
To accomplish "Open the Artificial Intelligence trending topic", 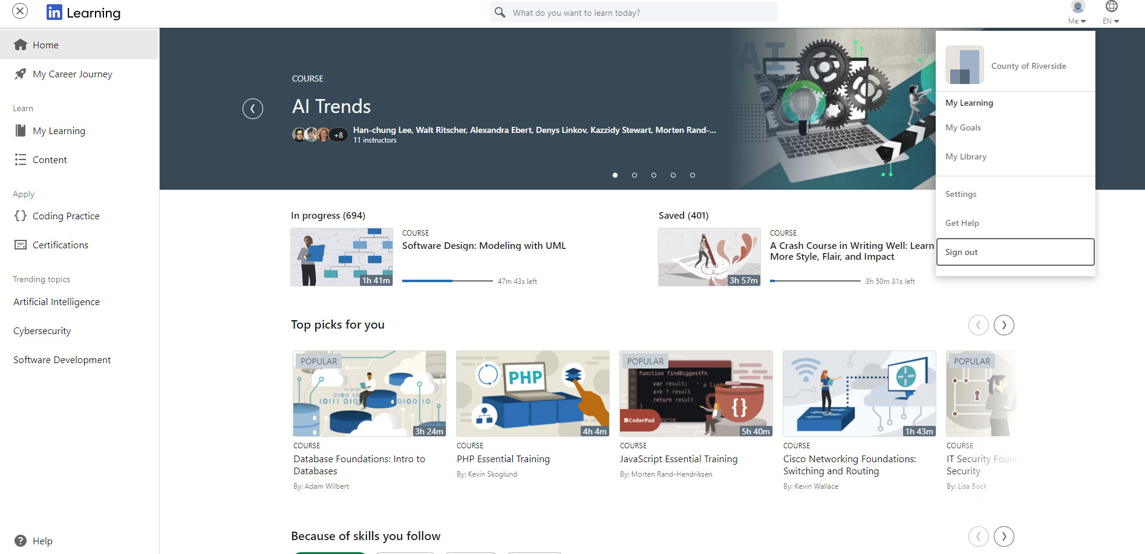I will pyautogui.click(x=56, y=301).
